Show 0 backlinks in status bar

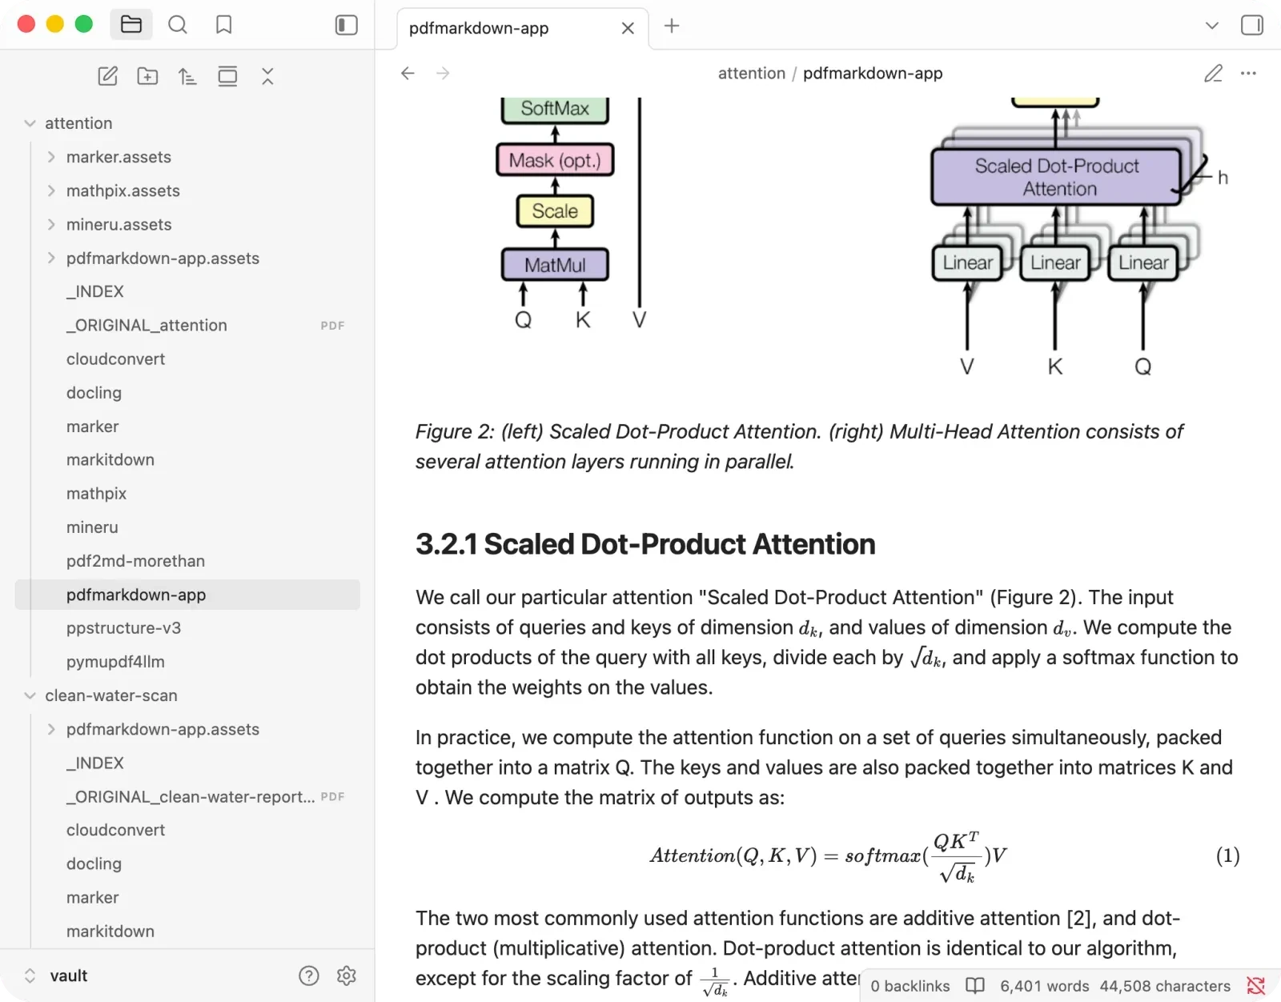point(910,986)
